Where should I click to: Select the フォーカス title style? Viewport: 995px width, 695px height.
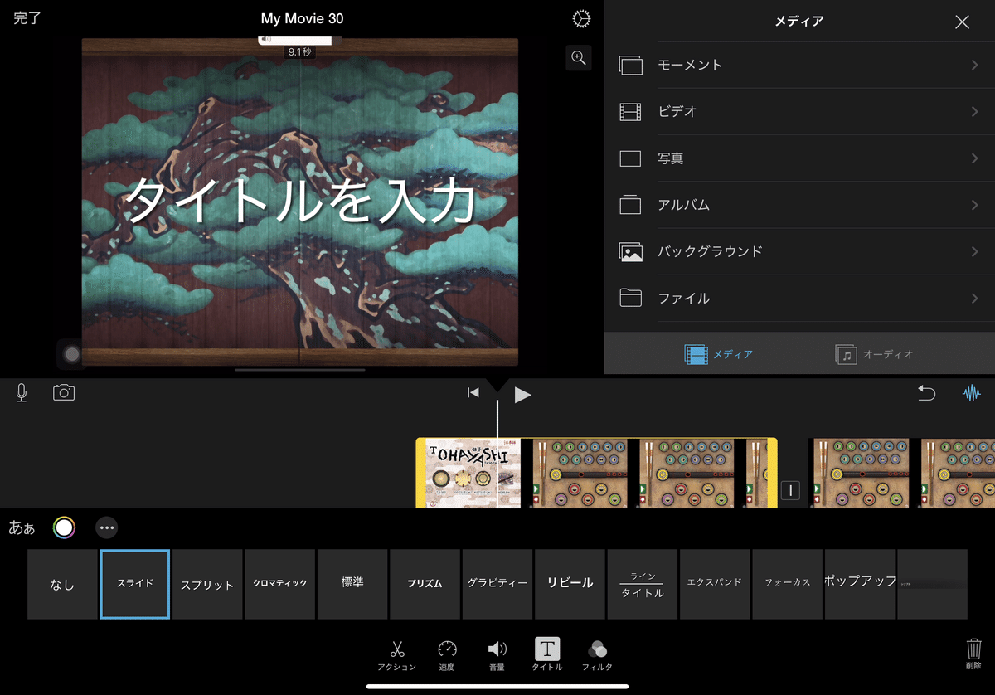point(788,584)
